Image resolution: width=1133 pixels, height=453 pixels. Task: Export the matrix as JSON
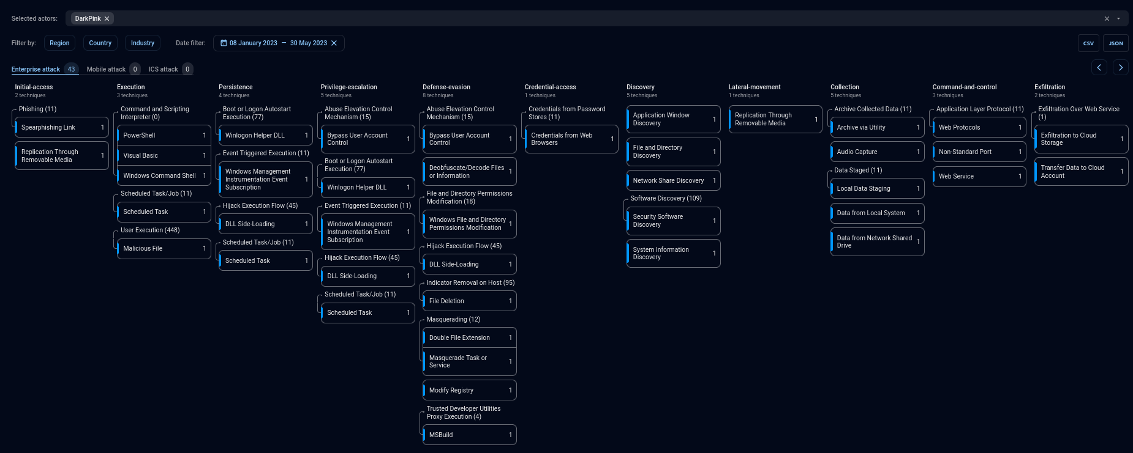1116,43
